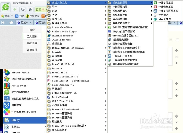
Task: Open the 系统常用命令 submenu
Action: (x=130, y=11)
